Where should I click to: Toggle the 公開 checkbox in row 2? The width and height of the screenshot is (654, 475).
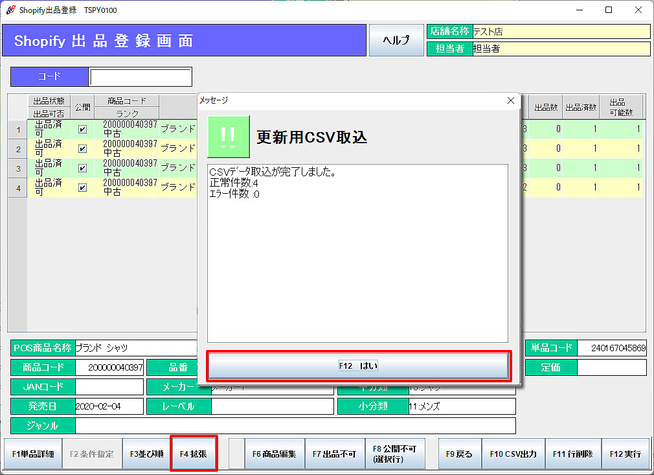click(x=82, y=148)
